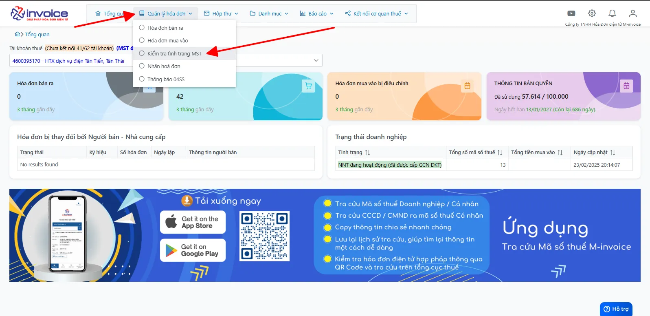This screenshot has height=316, width=650.
Task: Select Nhãn hoá đơn radio option
Action: pyautogui.click(x=142, y=66)
